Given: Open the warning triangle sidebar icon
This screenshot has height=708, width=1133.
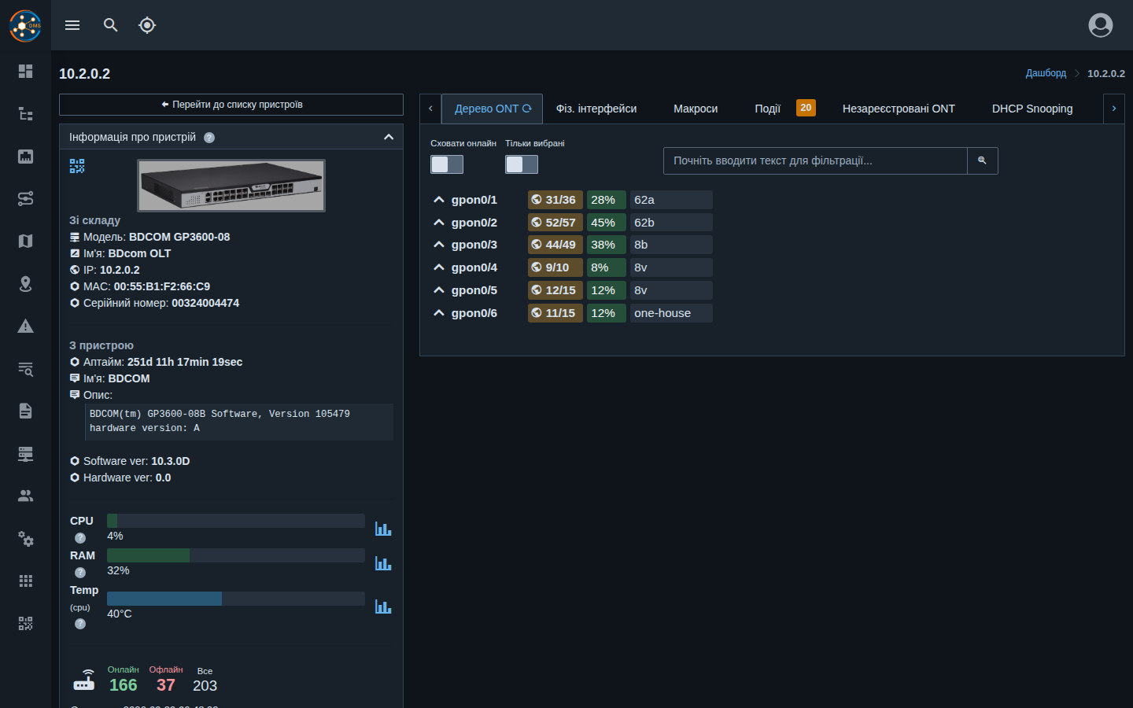Looking at the screenshot, I should pyautogui.click(x=25, y=326).
